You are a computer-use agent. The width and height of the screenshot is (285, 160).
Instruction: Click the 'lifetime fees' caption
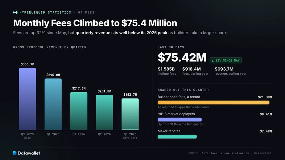tap(167, 73)
